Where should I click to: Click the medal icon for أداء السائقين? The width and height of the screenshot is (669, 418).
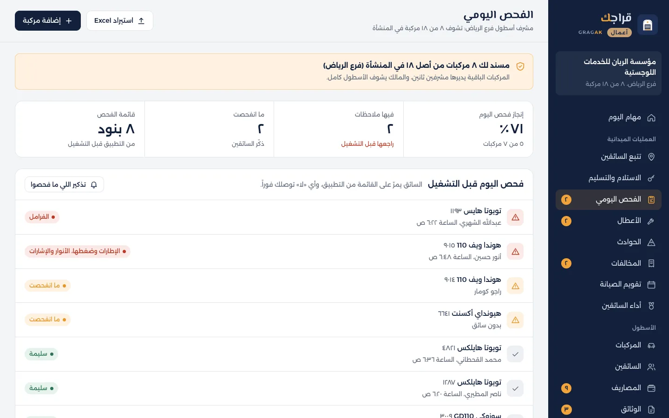point(651,306)
